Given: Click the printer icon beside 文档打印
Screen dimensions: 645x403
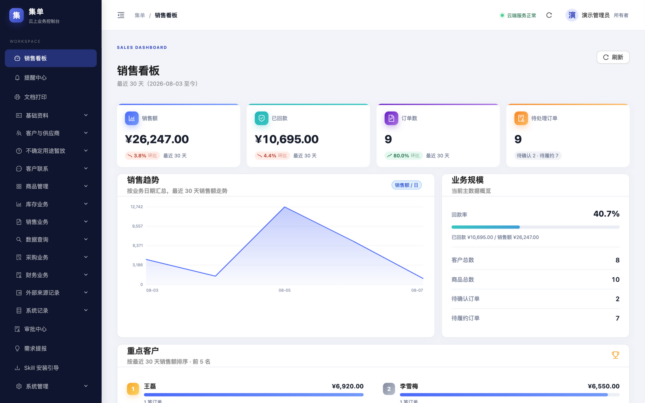Looking at the screenshot, I should pyautogui.click(x=17, y=97).
